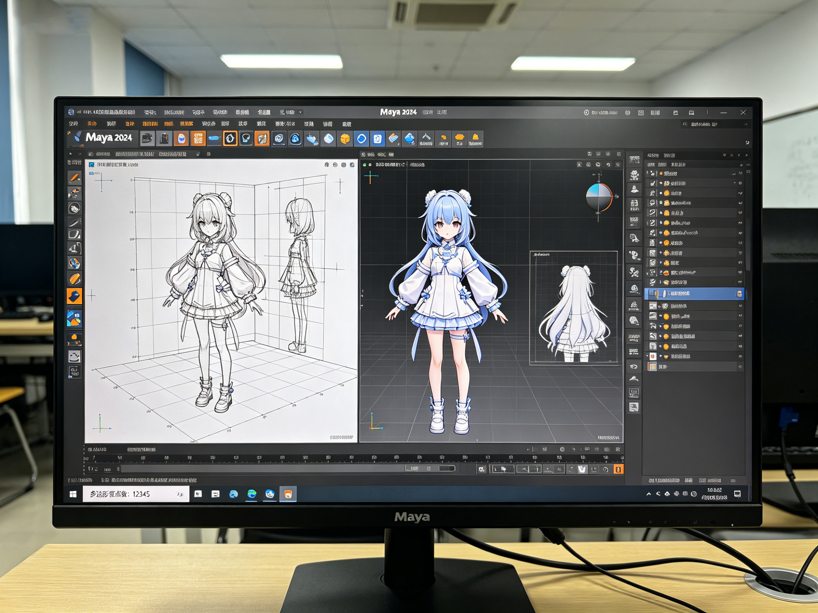Click the gray torus ring shelf icon
Screen dimensions: 818x613
click(x=279, y=139)
